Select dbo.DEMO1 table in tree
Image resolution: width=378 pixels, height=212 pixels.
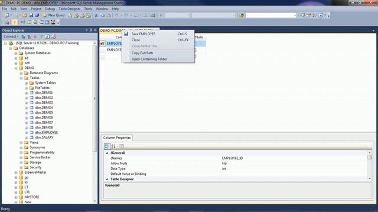coord(44,93)
